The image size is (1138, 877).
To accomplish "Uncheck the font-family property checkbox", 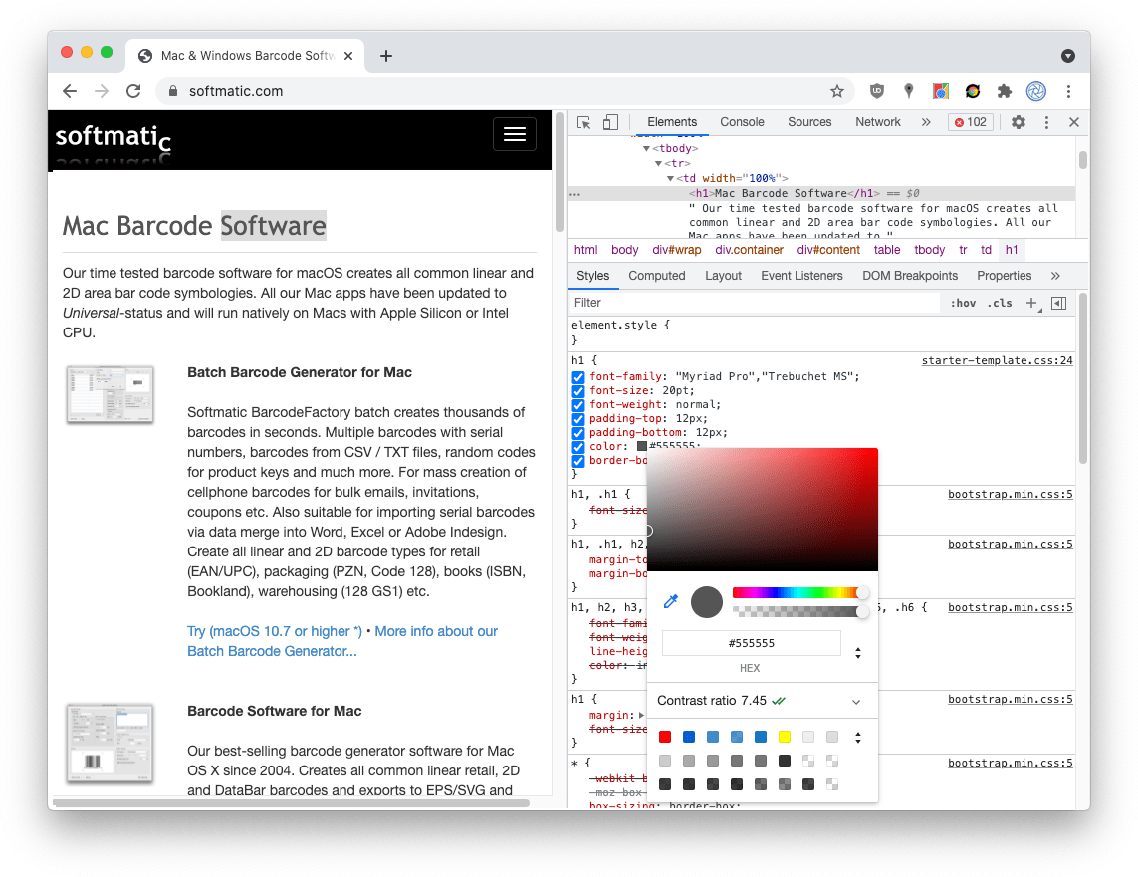I will pyautogui.click(x=577, y=377).
